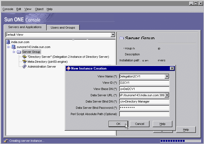Select Administration Server tree item
The width and height of the screenshot is (204, 144).
click(42, 67)
